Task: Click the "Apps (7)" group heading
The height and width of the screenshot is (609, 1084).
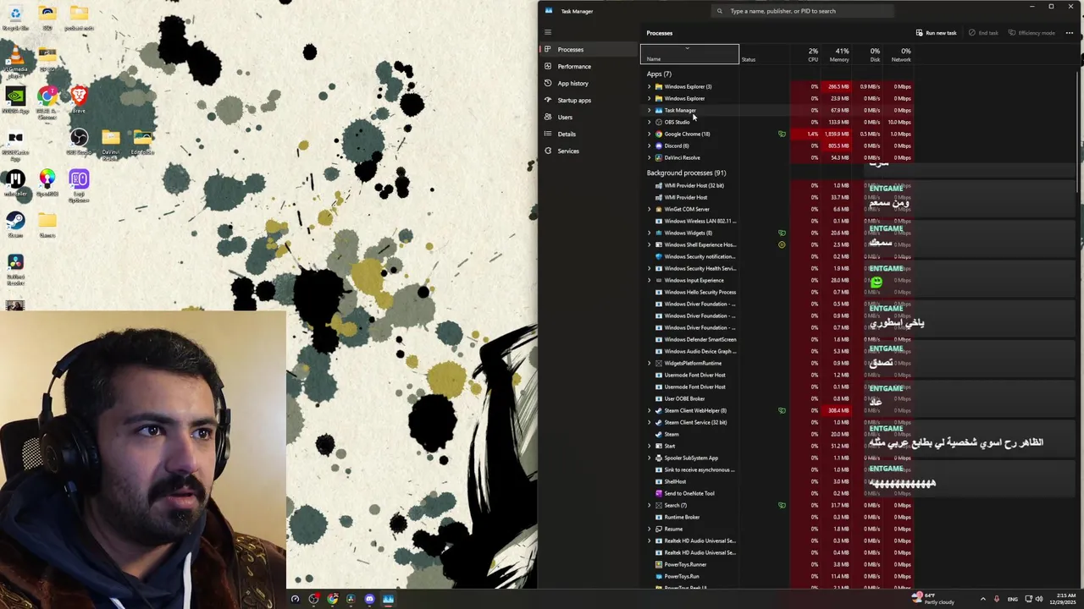Action: click(x=659, y=74)
